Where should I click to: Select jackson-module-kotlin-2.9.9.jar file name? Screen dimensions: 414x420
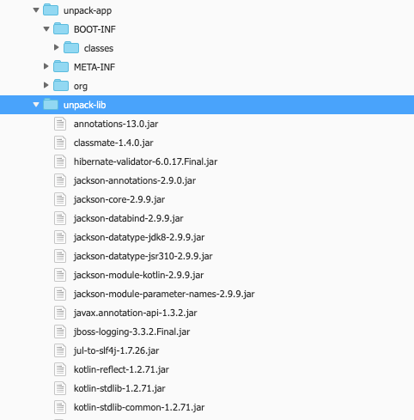(x=139, y=275)
